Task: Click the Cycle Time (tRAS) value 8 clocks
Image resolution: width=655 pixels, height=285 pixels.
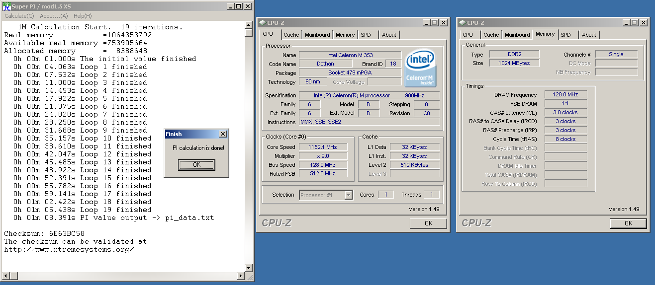Action: coord(565,140)
